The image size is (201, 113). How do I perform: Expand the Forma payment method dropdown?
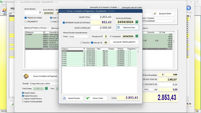(x=88, y=37)
